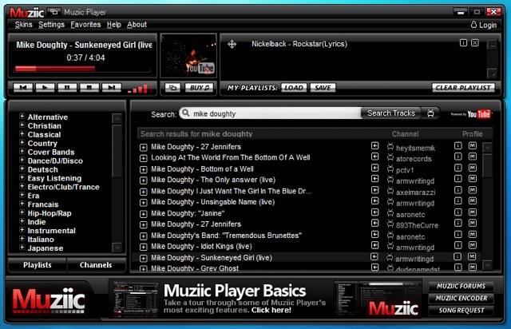This screenshot has width=511, height=329.
Task: Open profile M icon for Tremendous Brunettes row
Action: tap(473, 234)
